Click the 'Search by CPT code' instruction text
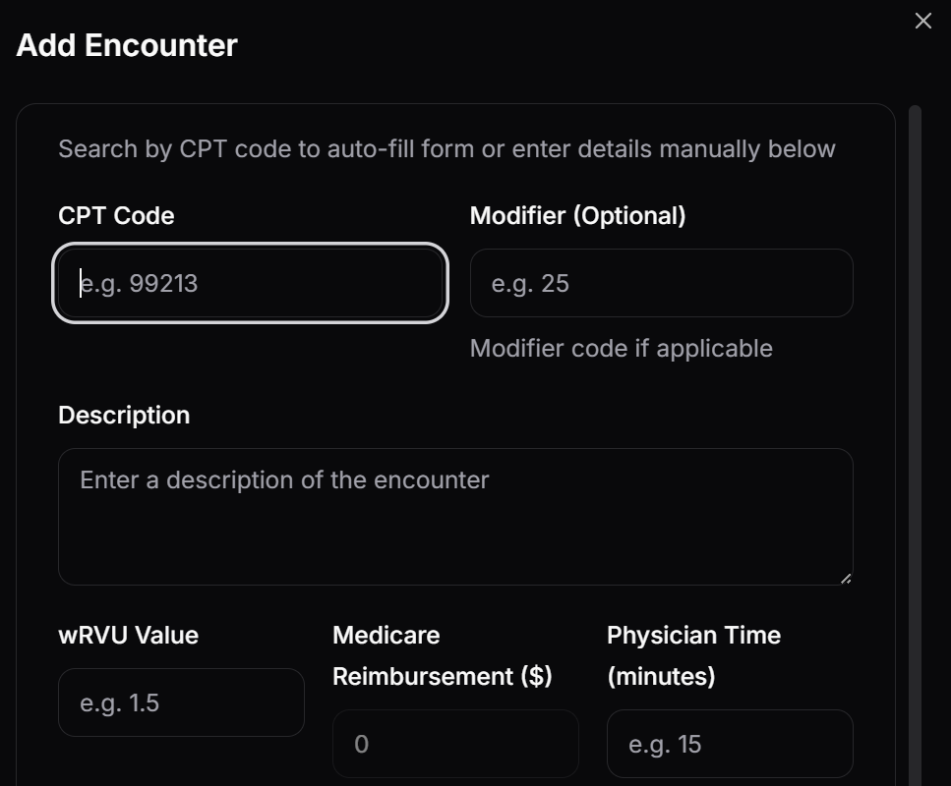Image resolution: width=951 pixels, height=786 pixels. click(446, 149)
